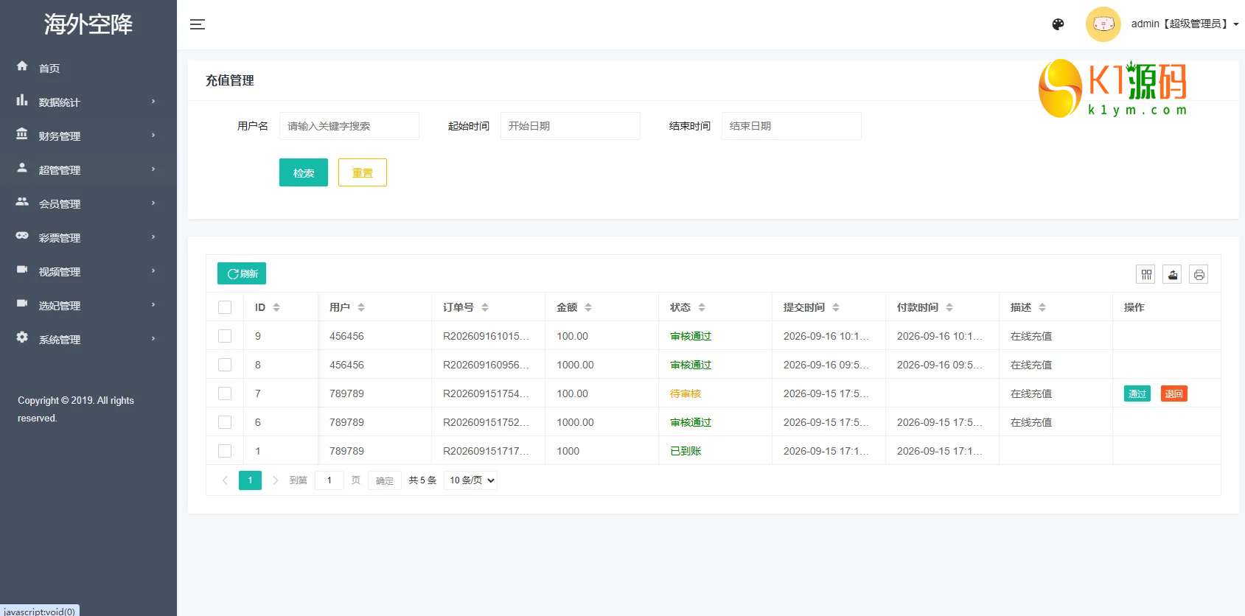
Task: Check the row with ID 8
Action: pos(225,365)
